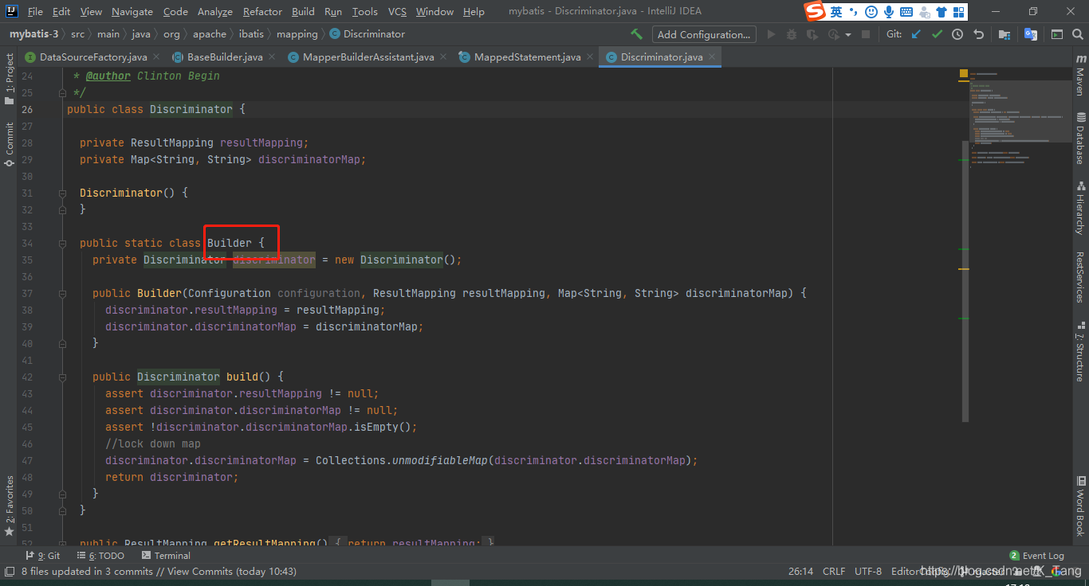This screenshot has height=586, width=1089.
Task: Open the Structure tool window
Action: click(x=1081, y=350)
